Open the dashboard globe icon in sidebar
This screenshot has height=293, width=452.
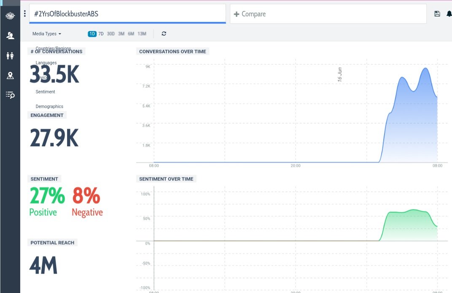[x=10, y=16]
